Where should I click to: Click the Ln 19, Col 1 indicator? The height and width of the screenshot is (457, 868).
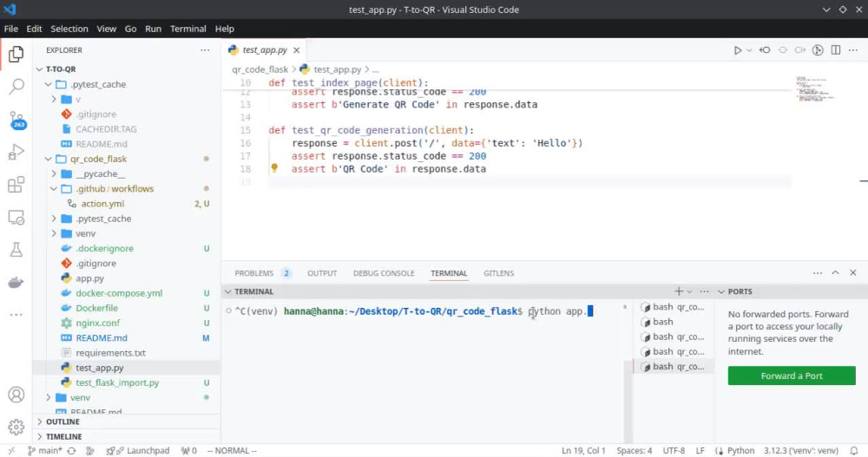coord(583,451)
